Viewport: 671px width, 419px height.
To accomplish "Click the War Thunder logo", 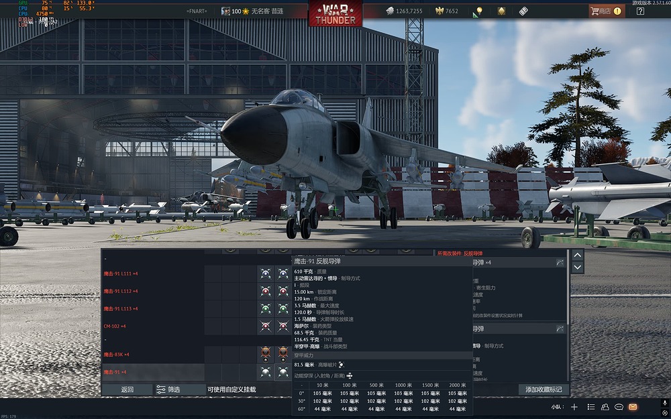I will coord(335,13).
